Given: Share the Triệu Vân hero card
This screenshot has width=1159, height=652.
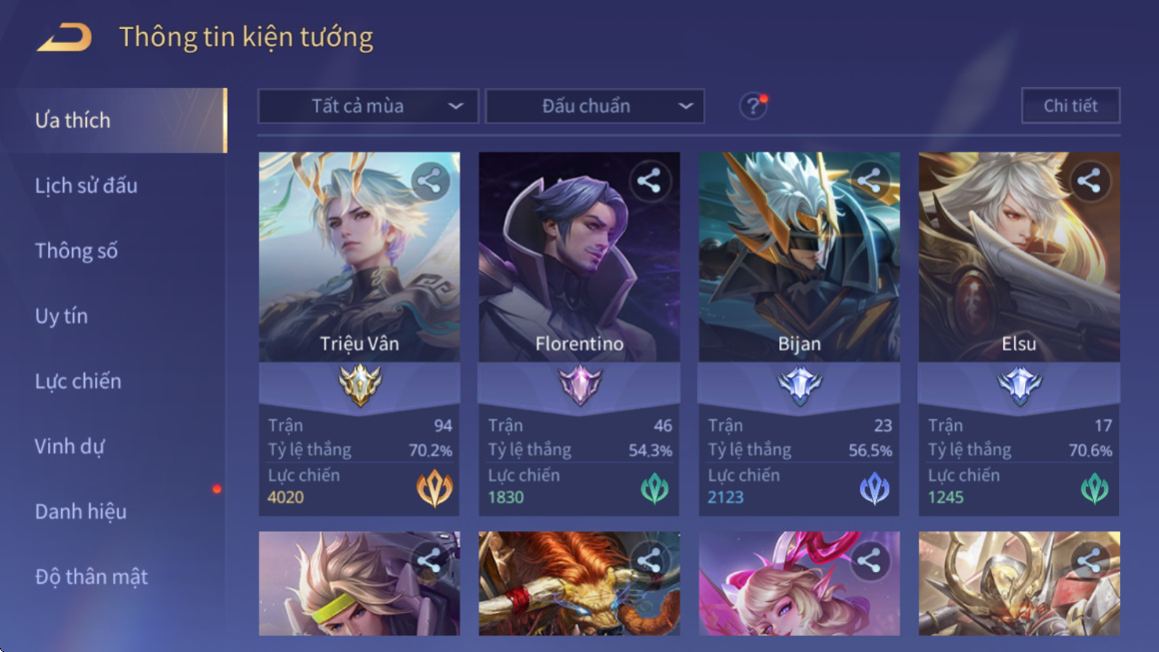Looking at the screenshot, I should pyautogui.click(x=430, y=181).
